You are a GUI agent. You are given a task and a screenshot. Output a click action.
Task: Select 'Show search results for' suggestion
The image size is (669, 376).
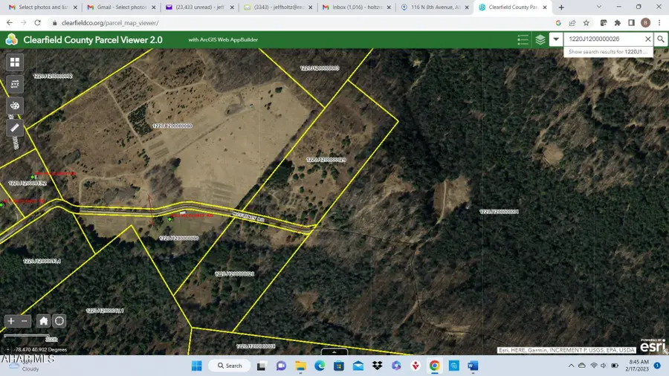(x=609, y=52)
